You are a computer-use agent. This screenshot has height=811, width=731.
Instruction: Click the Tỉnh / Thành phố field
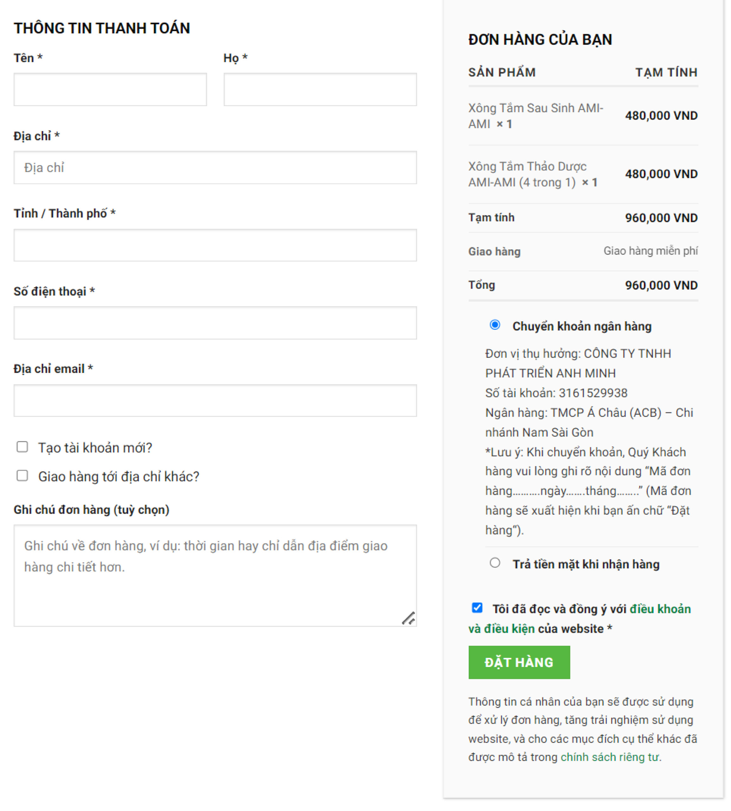pos(215,245)
